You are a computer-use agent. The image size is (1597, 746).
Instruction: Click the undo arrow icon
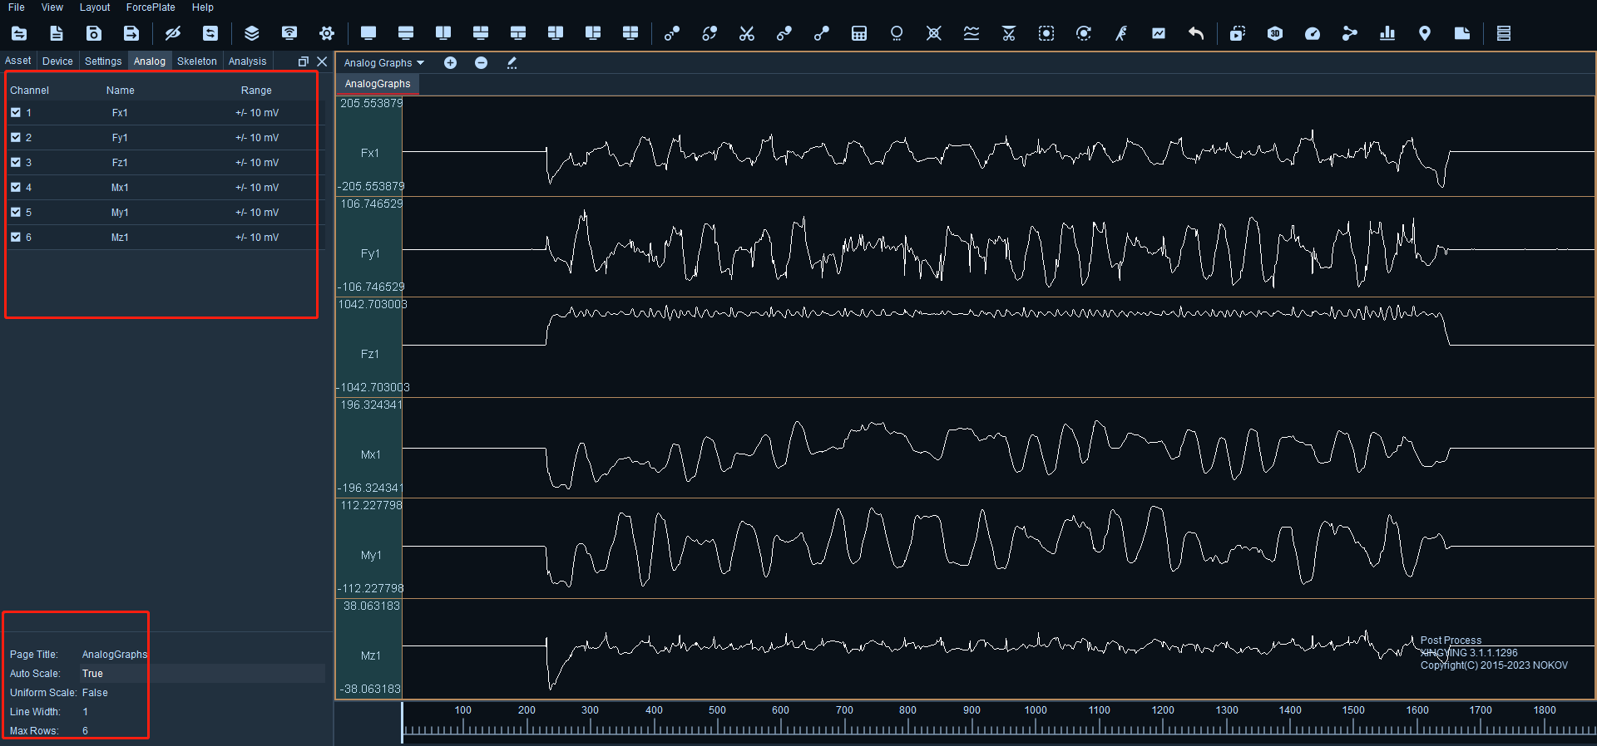click(1196, 33)
